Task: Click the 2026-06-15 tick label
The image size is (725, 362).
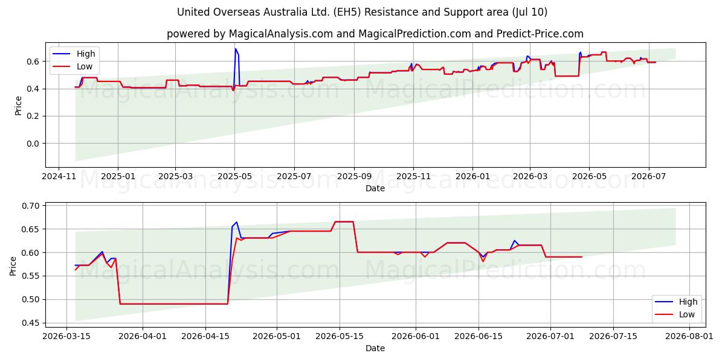Action: [x=478, y=336]
